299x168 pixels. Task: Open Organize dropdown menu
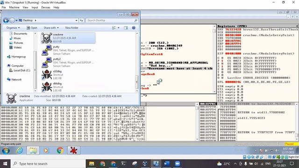[x=13, y=28]
